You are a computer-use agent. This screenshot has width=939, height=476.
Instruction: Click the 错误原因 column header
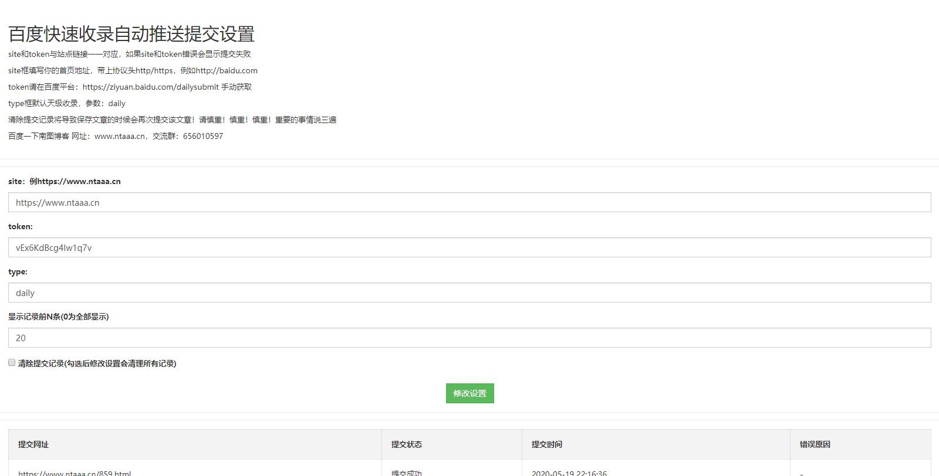click(815, 444)
